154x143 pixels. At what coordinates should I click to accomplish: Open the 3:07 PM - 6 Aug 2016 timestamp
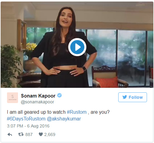coord(28,126)
